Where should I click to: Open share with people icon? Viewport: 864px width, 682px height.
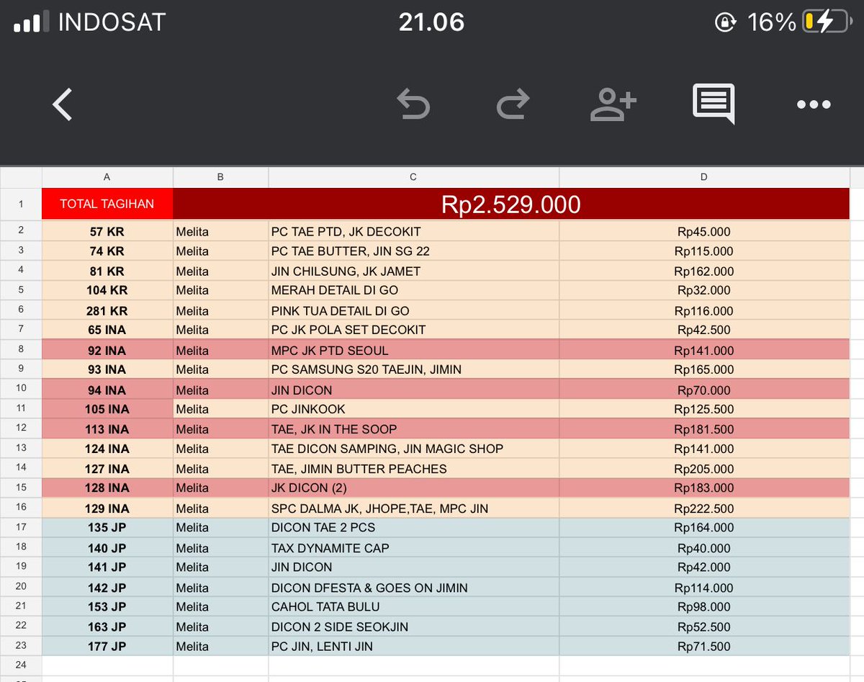click(x=613, y=104)
